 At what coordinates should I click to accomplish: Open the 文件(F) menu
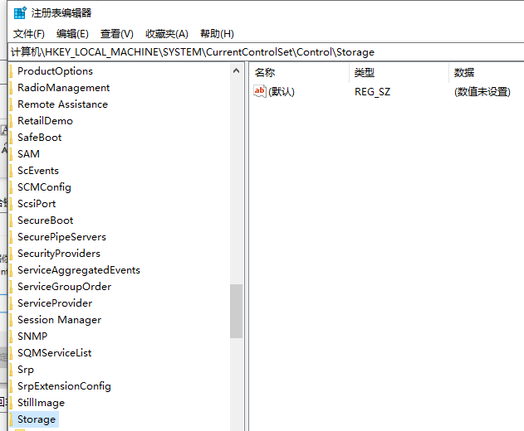click(29, 34)
